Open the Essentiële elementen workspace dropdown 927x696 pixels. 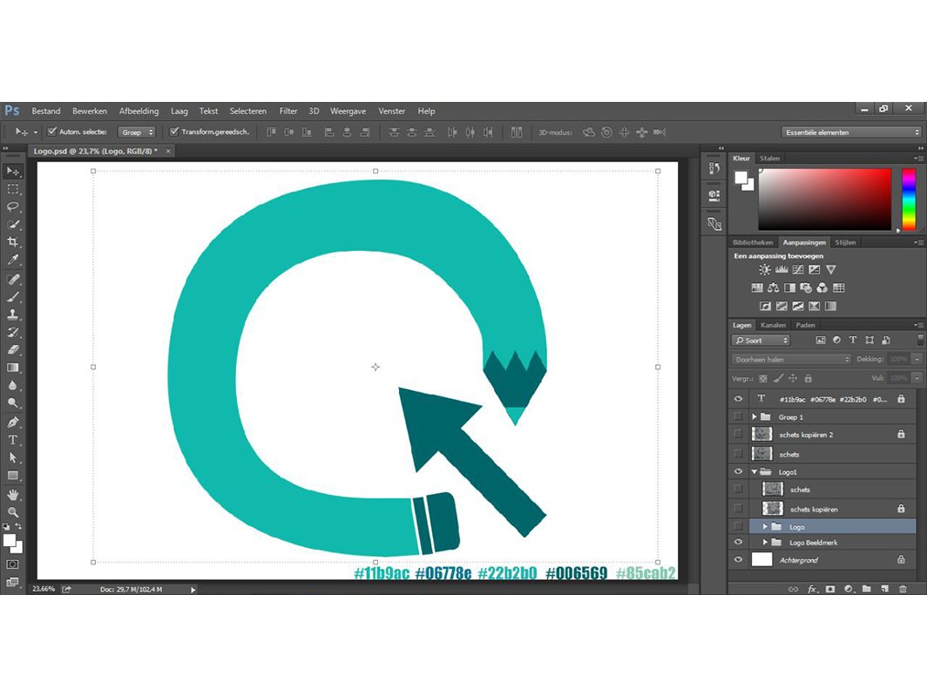[851, 132]
